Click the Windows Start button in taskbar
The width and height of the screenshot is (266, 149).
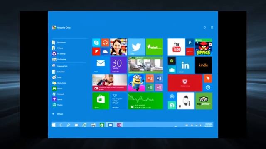54,125
